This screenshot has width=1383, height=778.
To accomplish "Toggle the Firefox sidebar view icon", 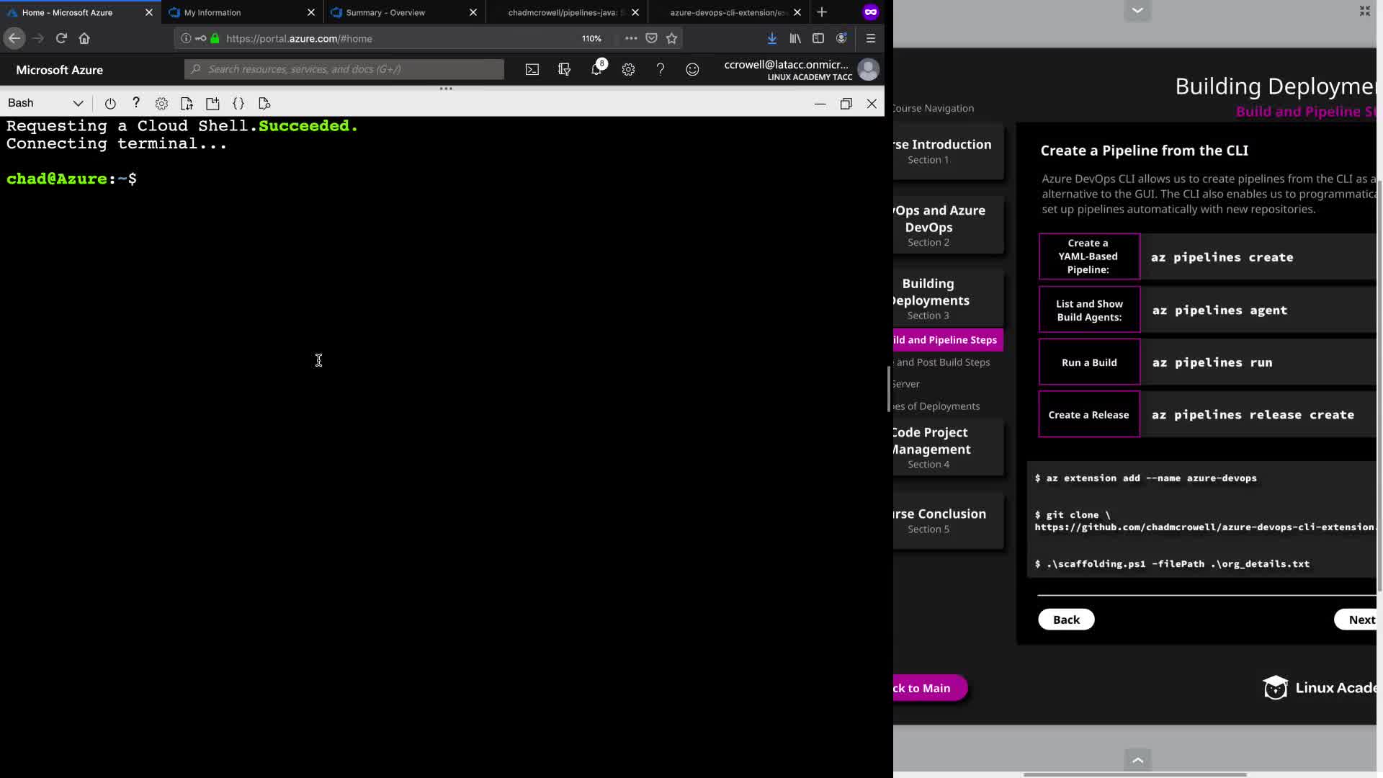I will (x=818, y=38).
